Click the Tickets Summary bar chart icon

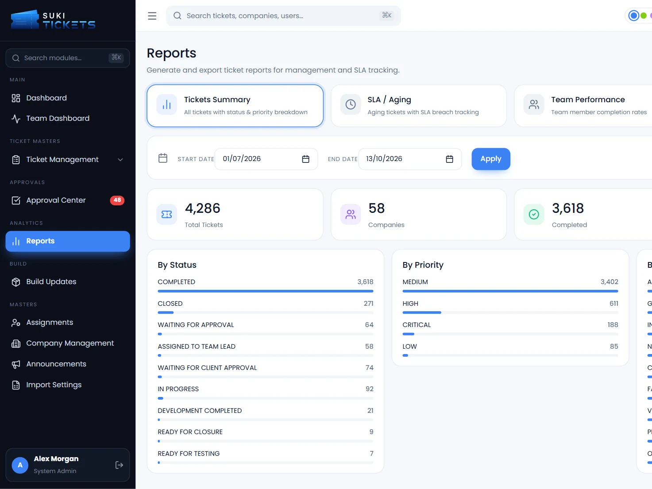point(167,105)
